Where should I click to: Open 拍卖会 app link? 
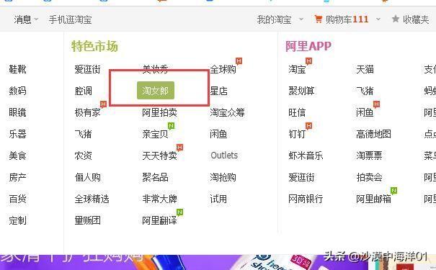[x=369, y=177]
